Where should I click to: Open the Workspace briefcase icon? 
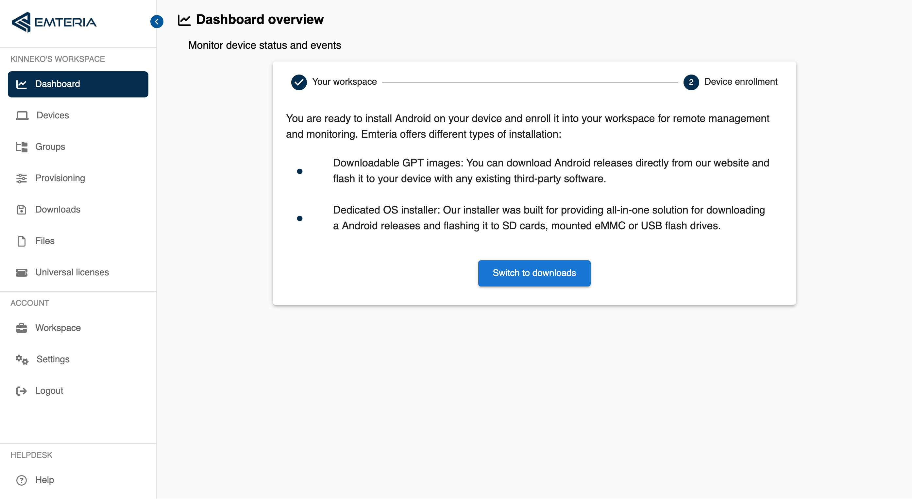tap(22, 328)
